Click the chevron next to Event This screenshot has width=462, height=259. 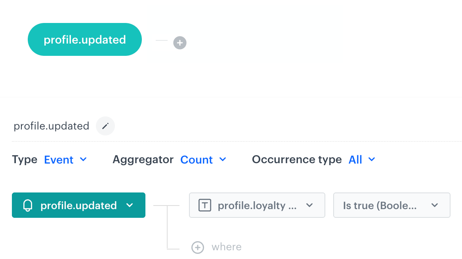coord(83,159)
